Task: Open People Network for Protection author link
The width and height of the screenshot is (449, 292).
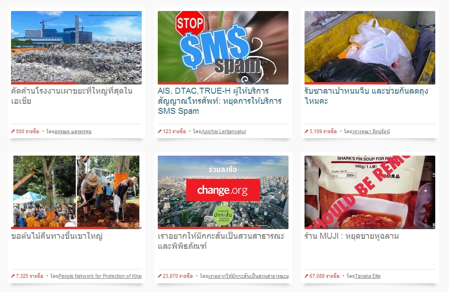Action: pyautogui.click(x=100, y=276)
